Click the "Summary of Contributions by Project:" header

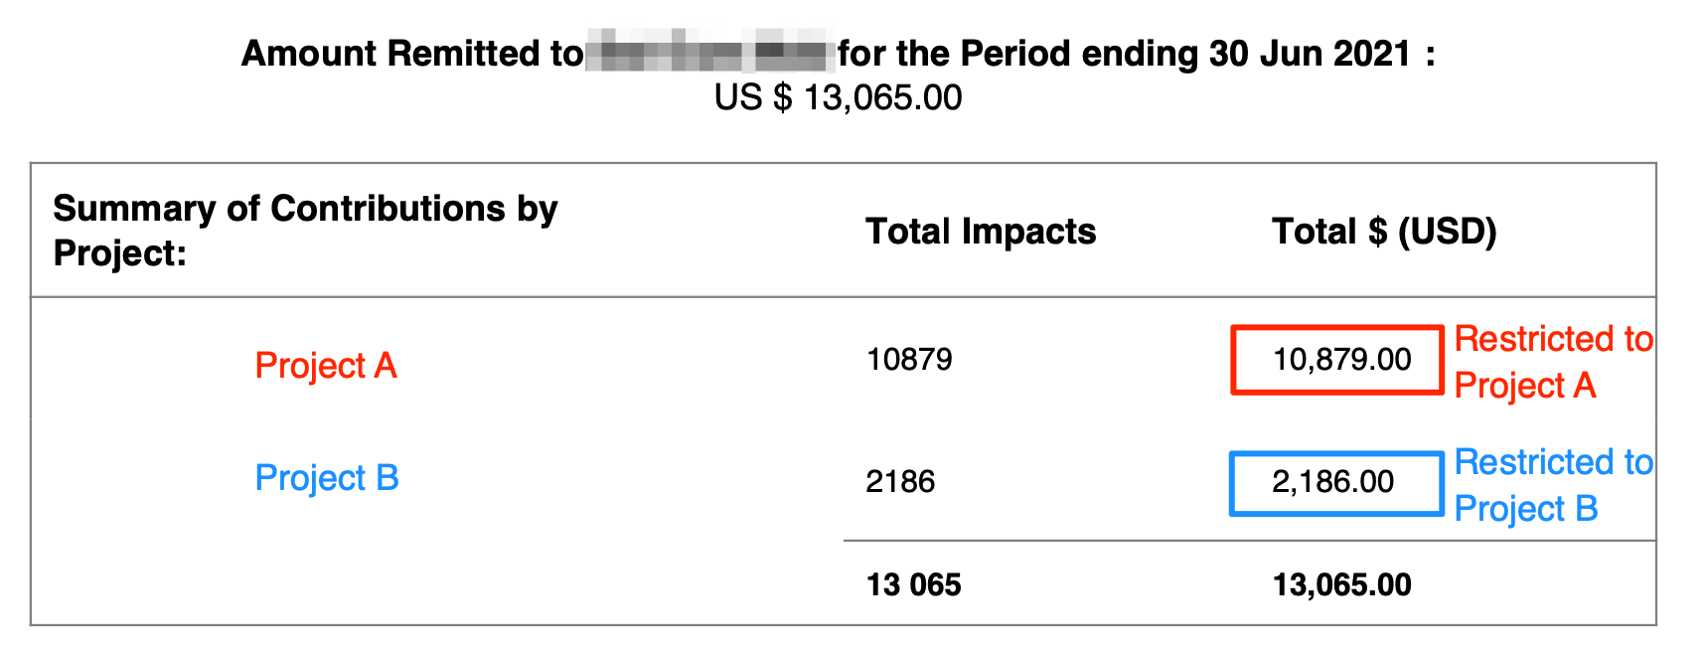(305, 231)
